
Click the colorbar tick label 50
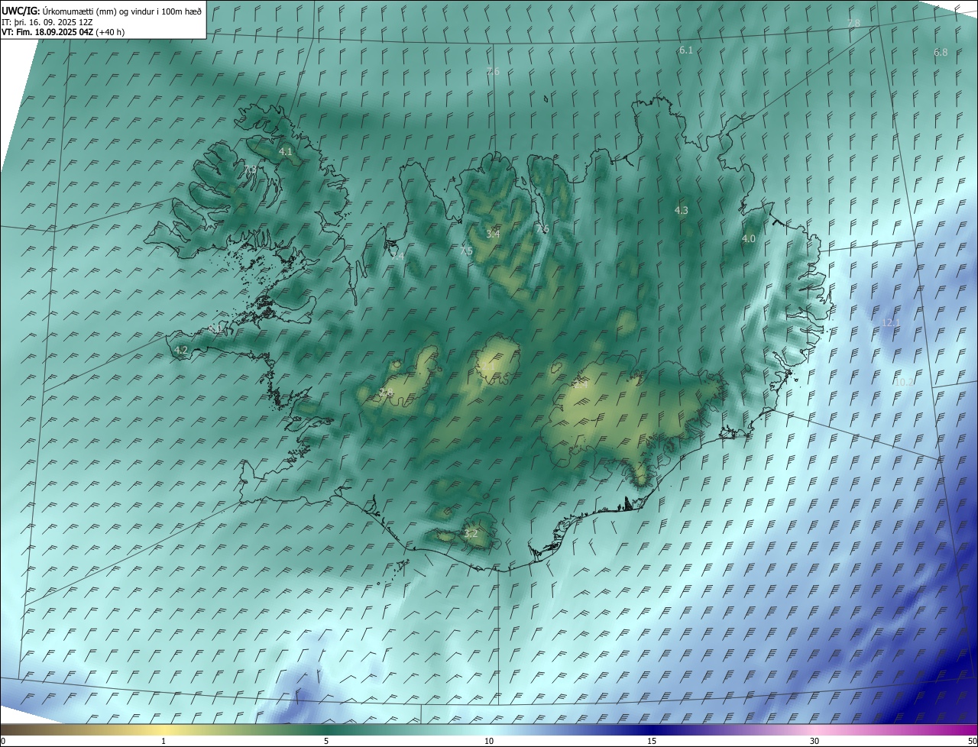point(972,742)
